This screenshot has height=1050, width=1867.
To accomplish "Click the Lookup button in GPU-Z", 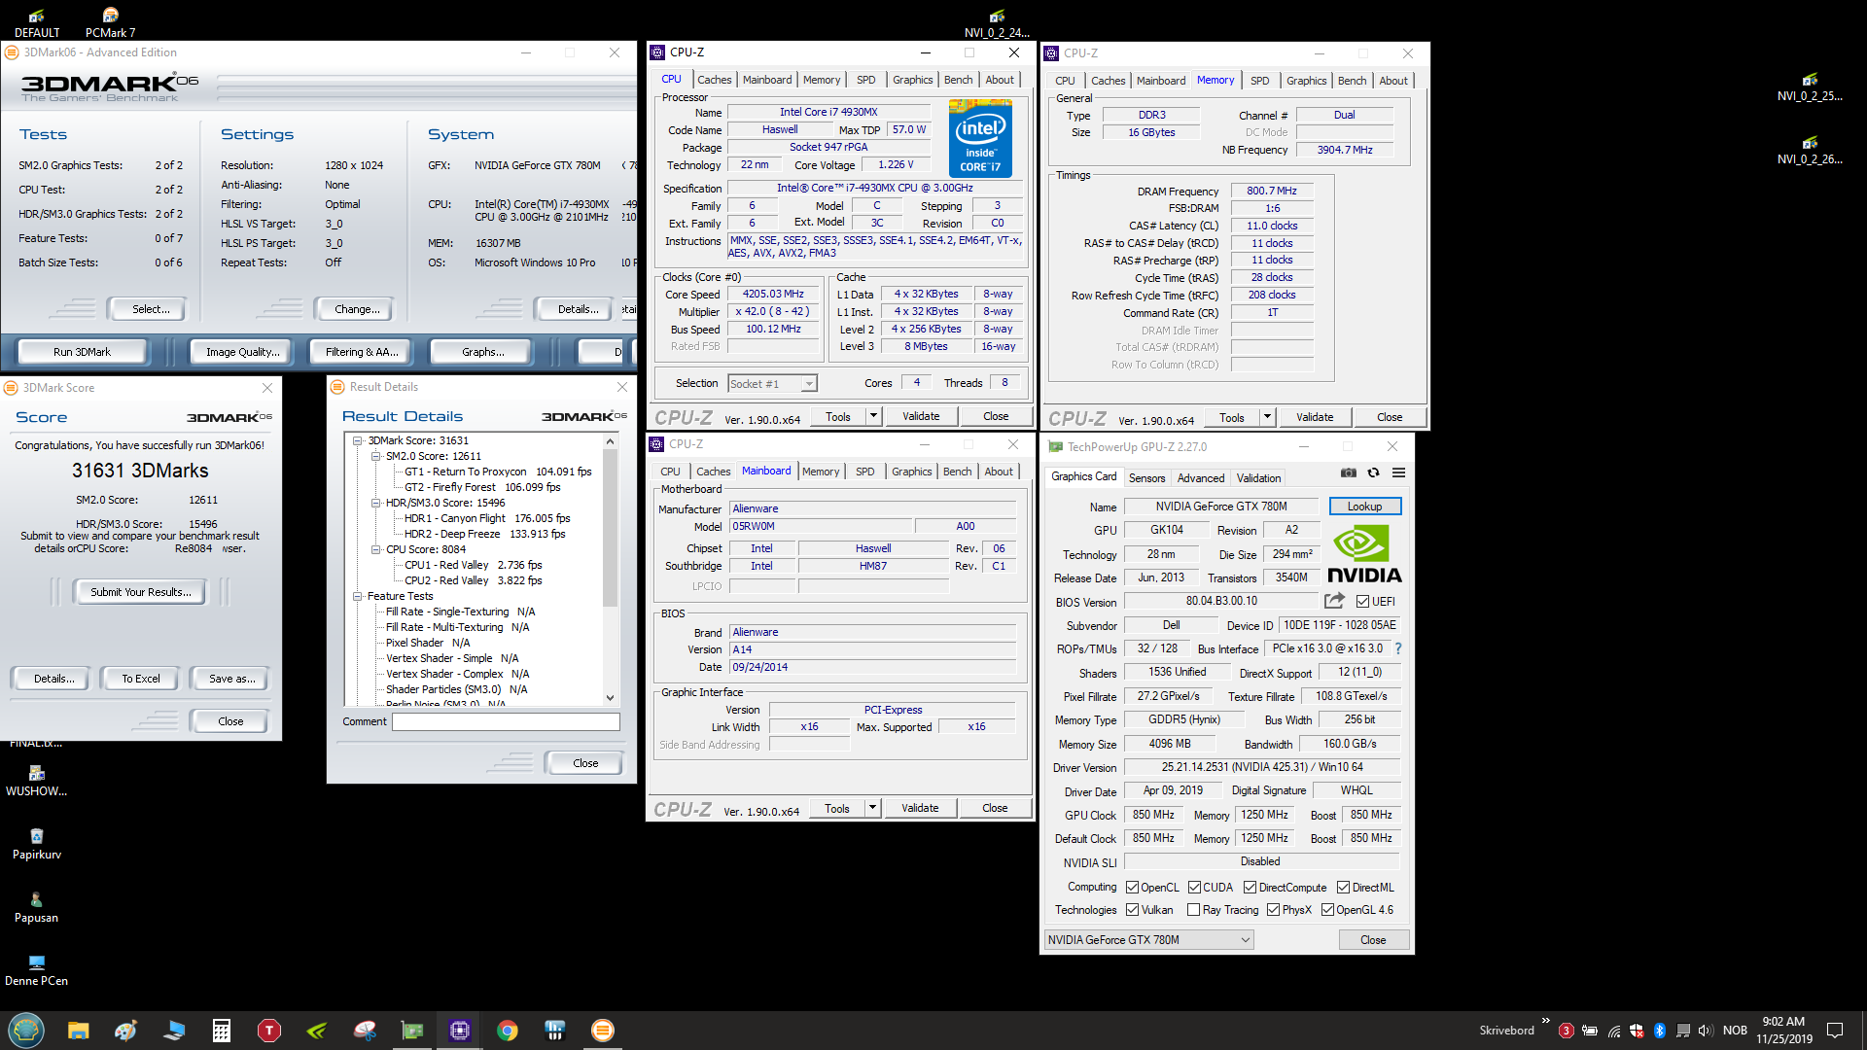I will (x=1364, y=507).
